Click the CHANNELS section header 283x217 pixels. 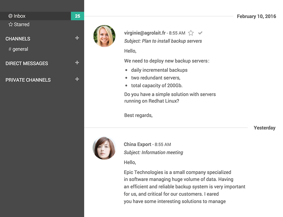point(18,39)
